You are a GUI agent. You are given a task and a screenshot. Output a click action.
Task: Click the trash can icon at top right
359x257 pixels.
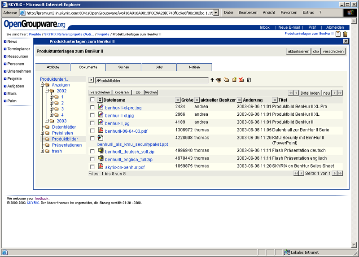pos(345,34)
